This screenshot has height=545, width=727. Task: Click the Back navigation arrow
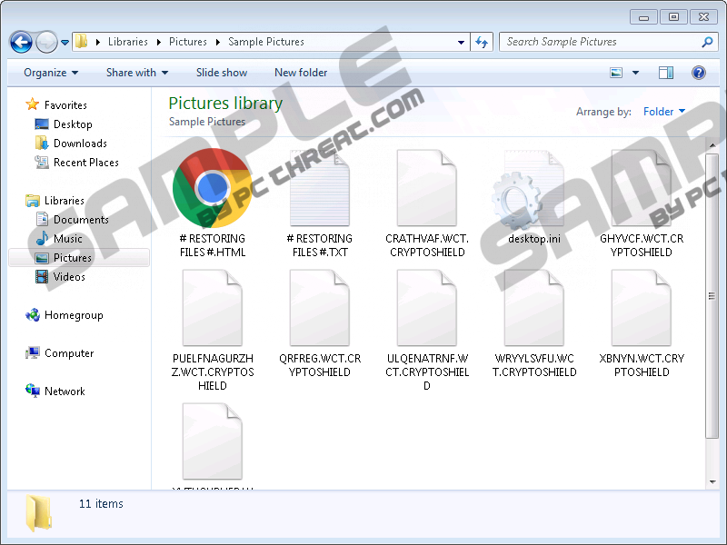click(21, 42)
